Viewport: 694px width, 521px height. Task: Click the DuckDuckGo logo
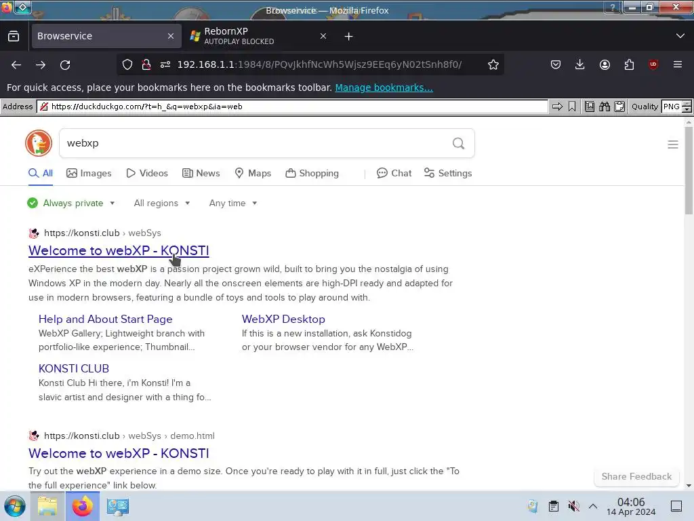pos(39,143)
